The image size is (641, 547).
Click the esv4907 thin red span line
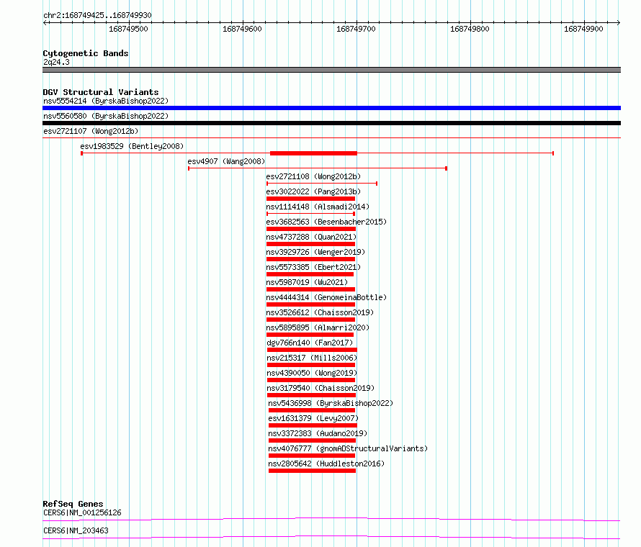317,168
